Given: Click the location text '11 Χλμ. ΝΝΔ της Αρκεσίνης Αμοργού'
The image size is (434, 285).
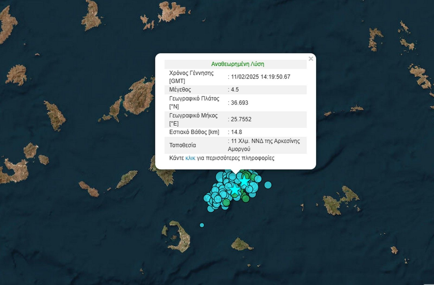Looking at the screenshot, I should [x=264, y=145].
